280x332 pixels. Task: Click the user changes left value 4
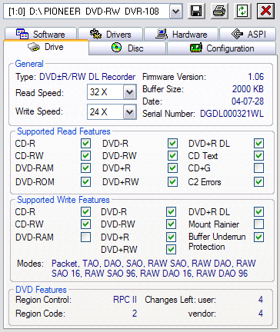click(x=261, y=300)
